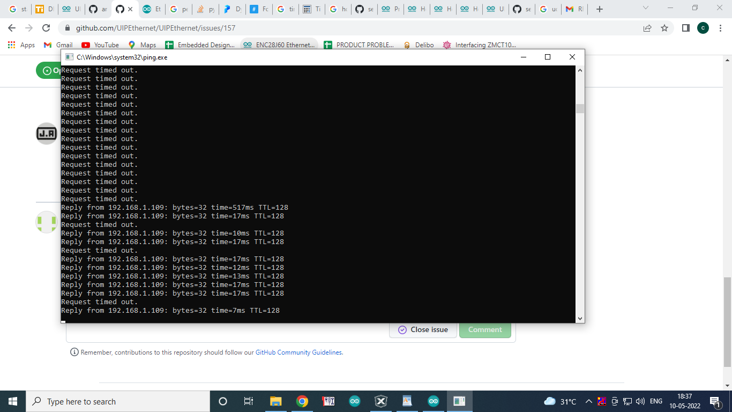Open Chrome from the taskbar
732x412 pixels.
tap(302, 401)
